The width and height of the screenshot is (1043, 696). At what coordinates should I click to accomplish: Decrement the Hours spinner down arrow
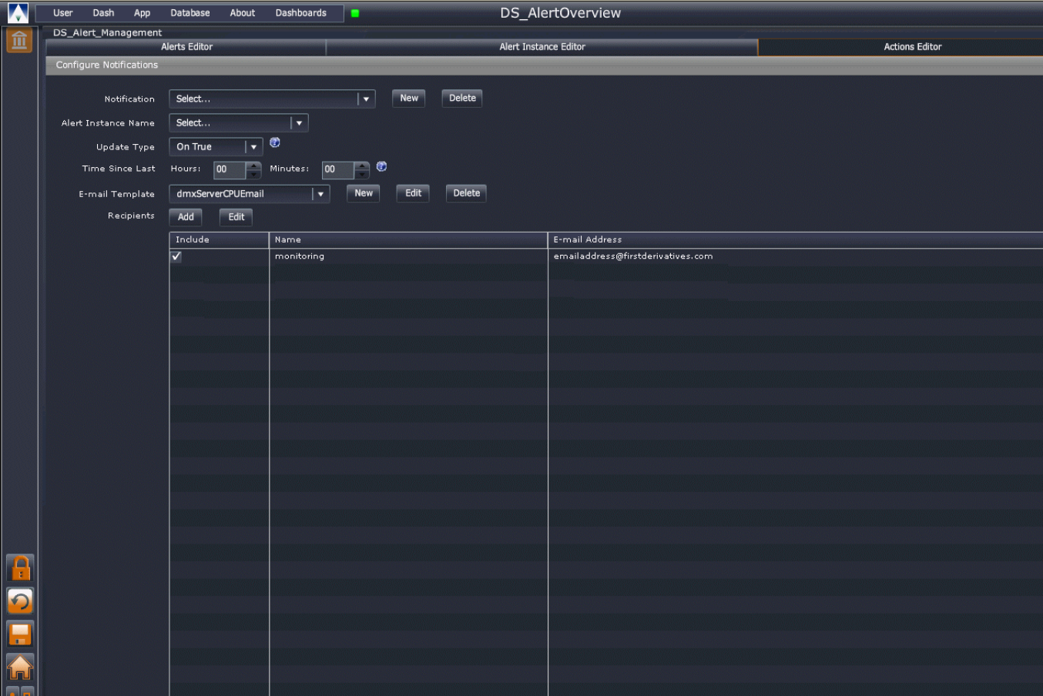[x=253, y=174]
